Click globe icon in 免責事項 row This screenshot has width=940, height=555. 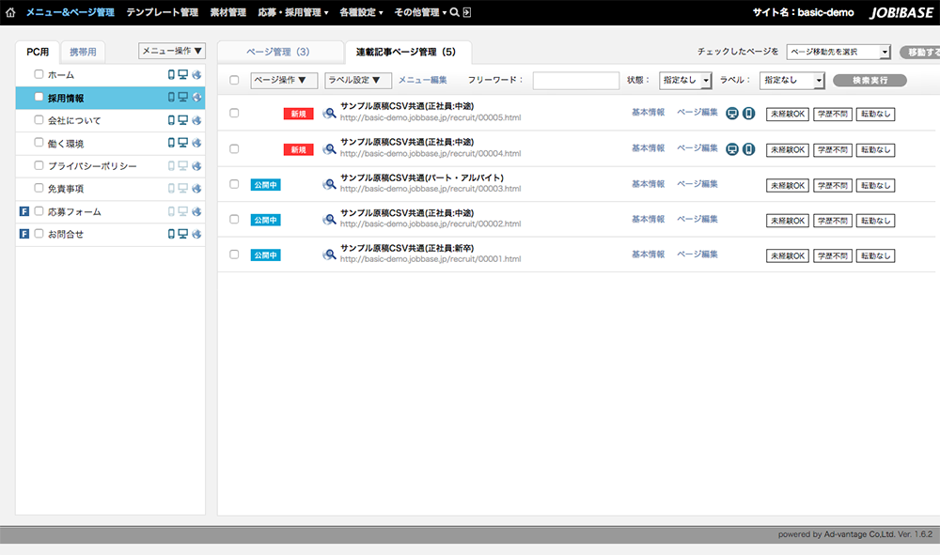(x=196, y=189)
